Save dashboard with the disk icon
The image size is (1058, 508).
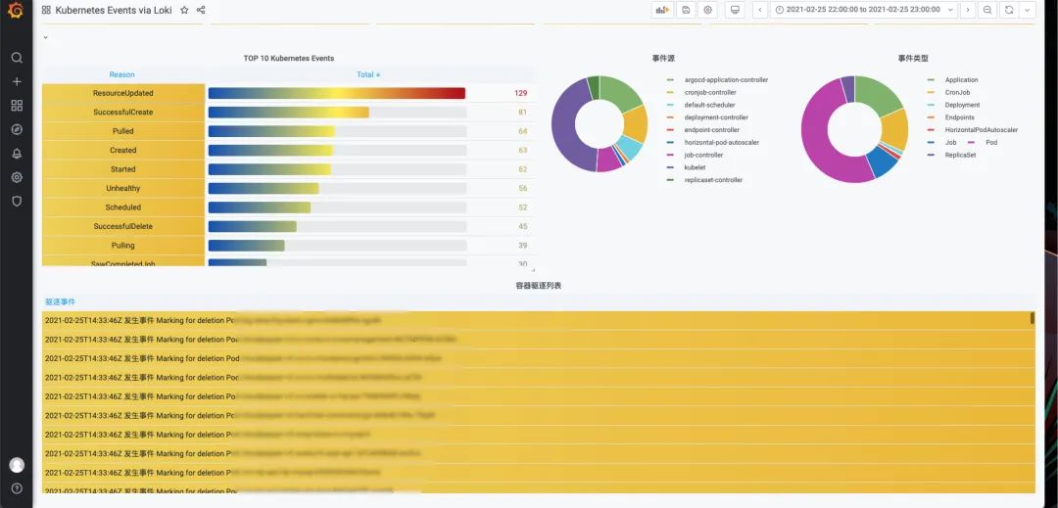[686, 10]
